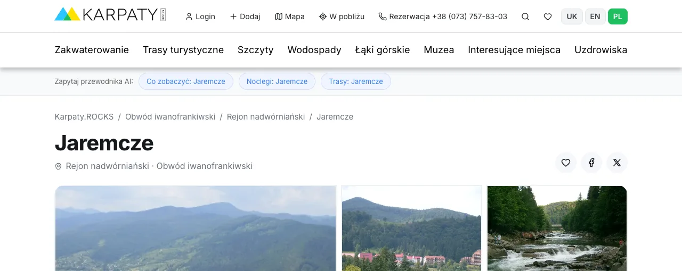Image resolution: width=682 pixels, height=271 pixels.
Task: Open the Karpaty logo home link
Action: (x=110, y=14)
